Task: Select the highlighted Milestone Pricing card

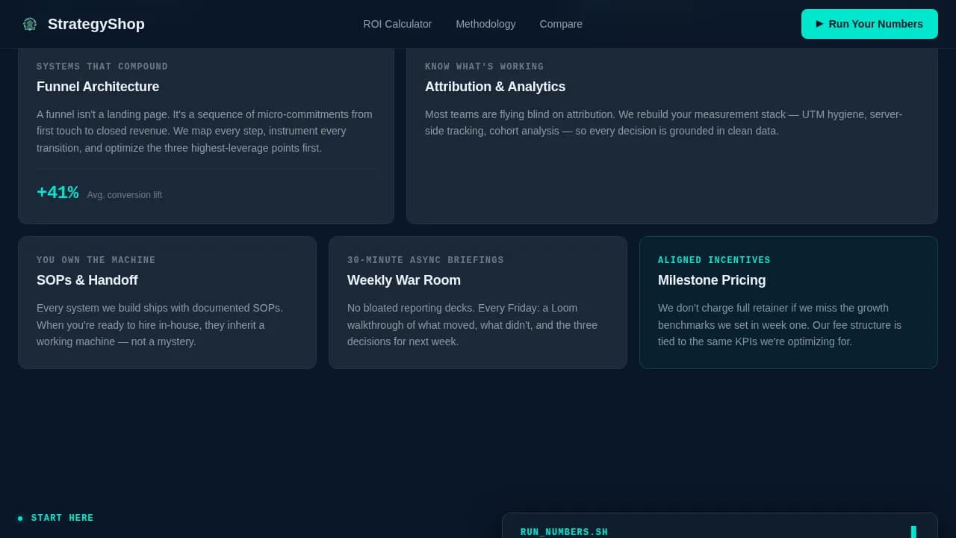Action: point(788,302)
